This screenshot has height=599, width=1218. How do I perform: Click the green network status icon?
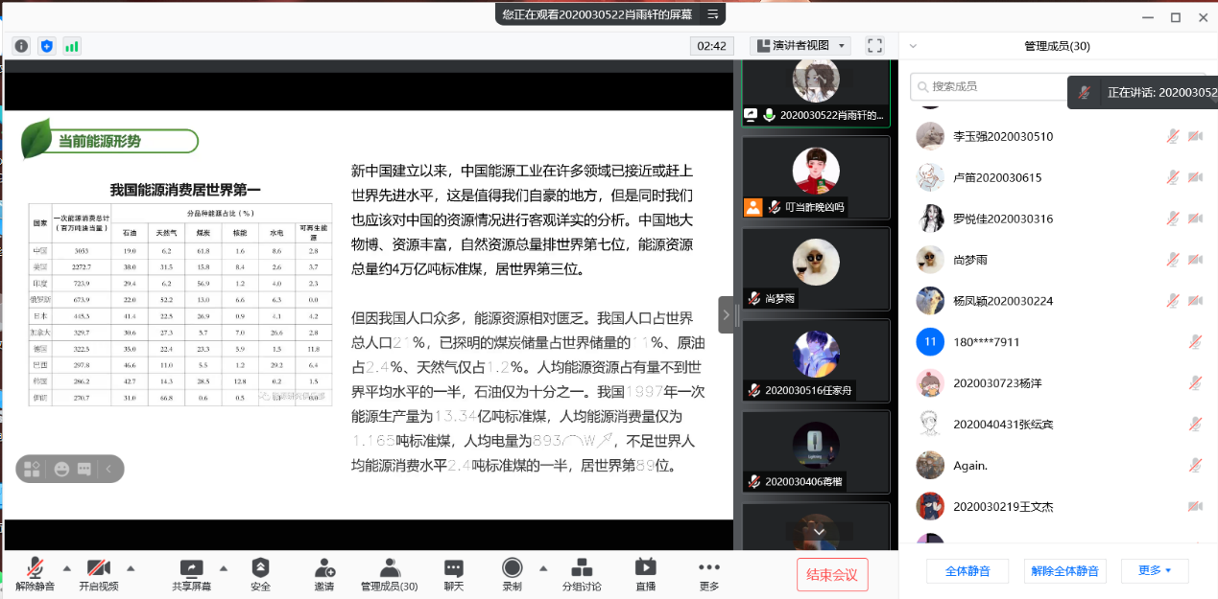point(72,45)
